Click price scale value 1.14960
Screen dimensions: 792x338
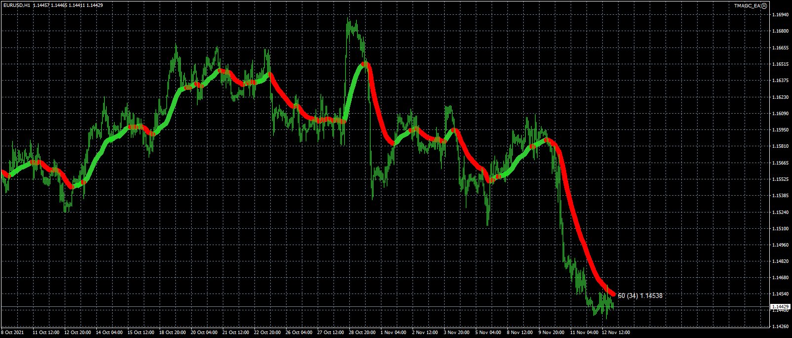(780, 245)
